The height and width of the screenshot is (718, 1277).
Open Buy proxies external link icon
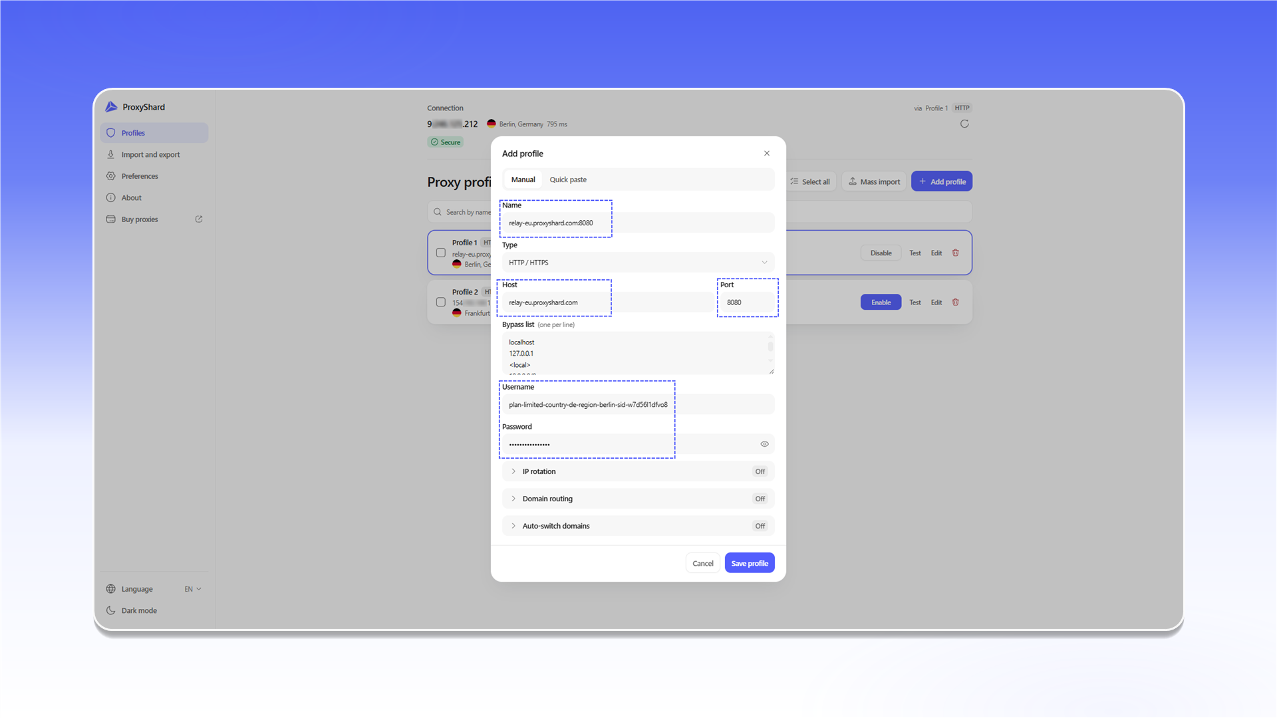(199, 219)
